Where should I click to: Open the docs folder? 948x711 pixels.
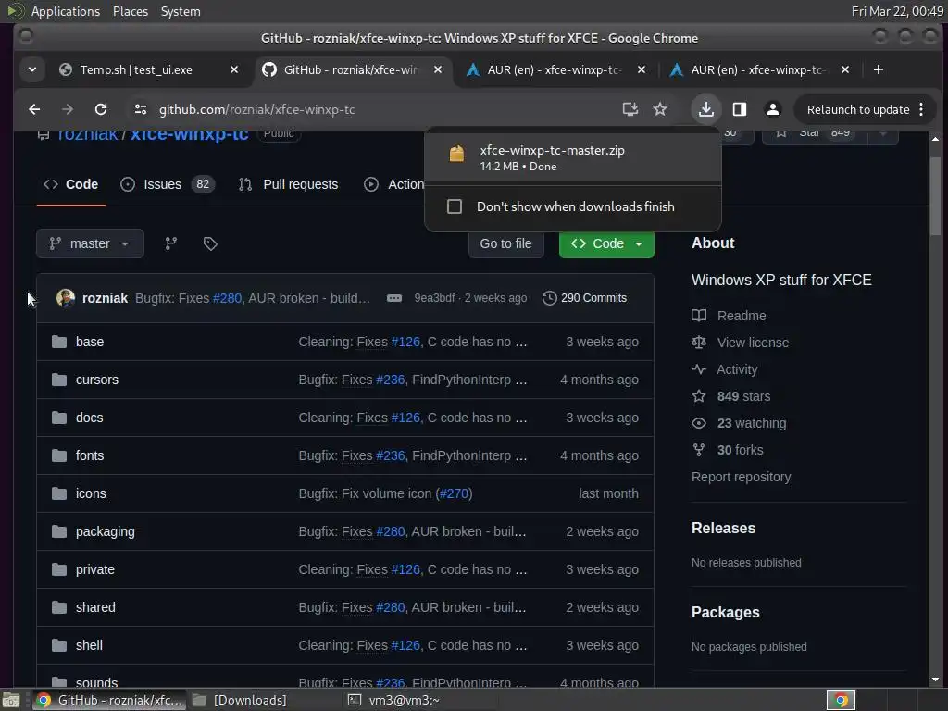coord(89,418)
